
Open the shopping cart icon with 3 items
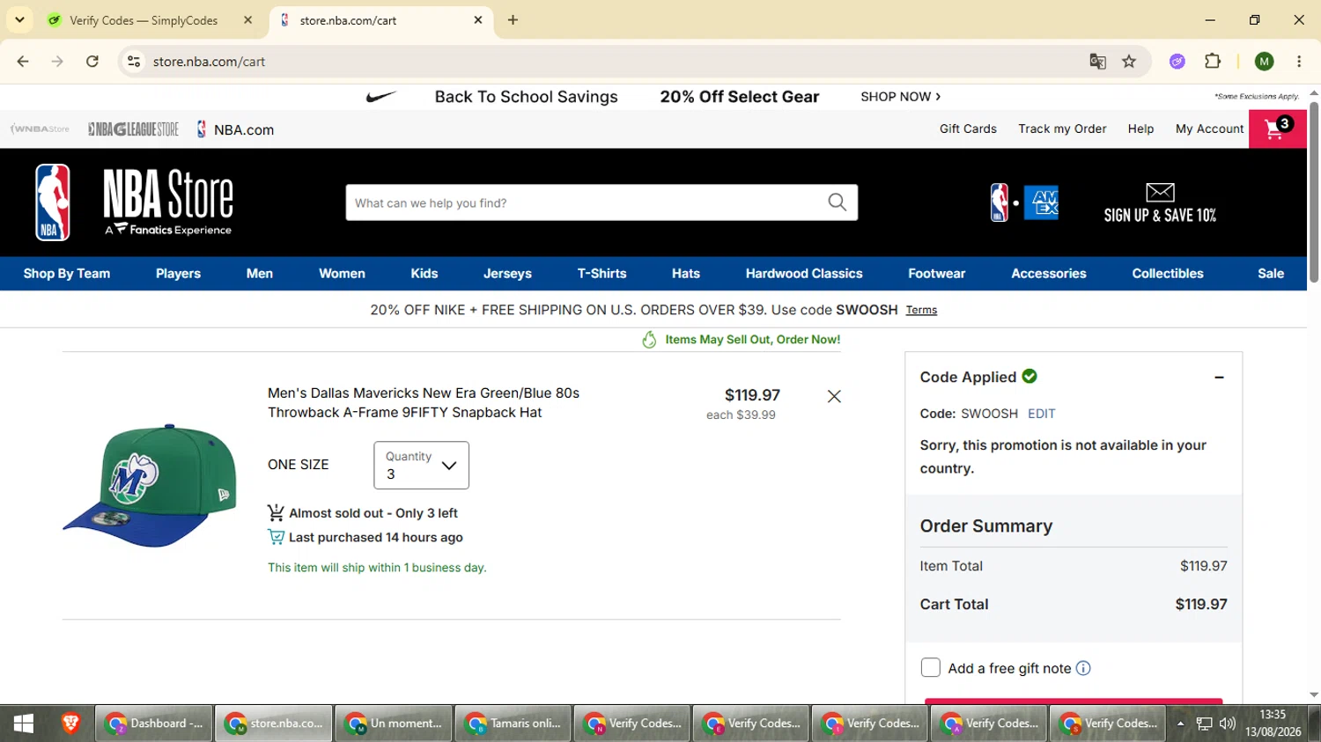(x=1277, y=129)
